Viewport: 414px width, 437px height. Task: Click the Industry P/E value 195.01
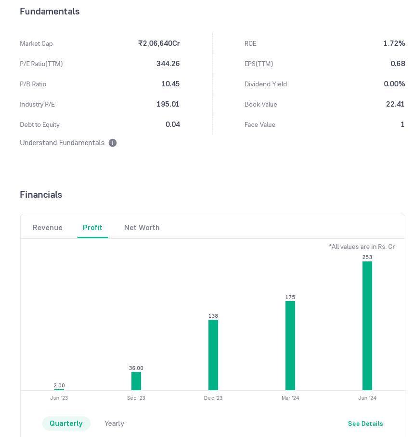168,104
